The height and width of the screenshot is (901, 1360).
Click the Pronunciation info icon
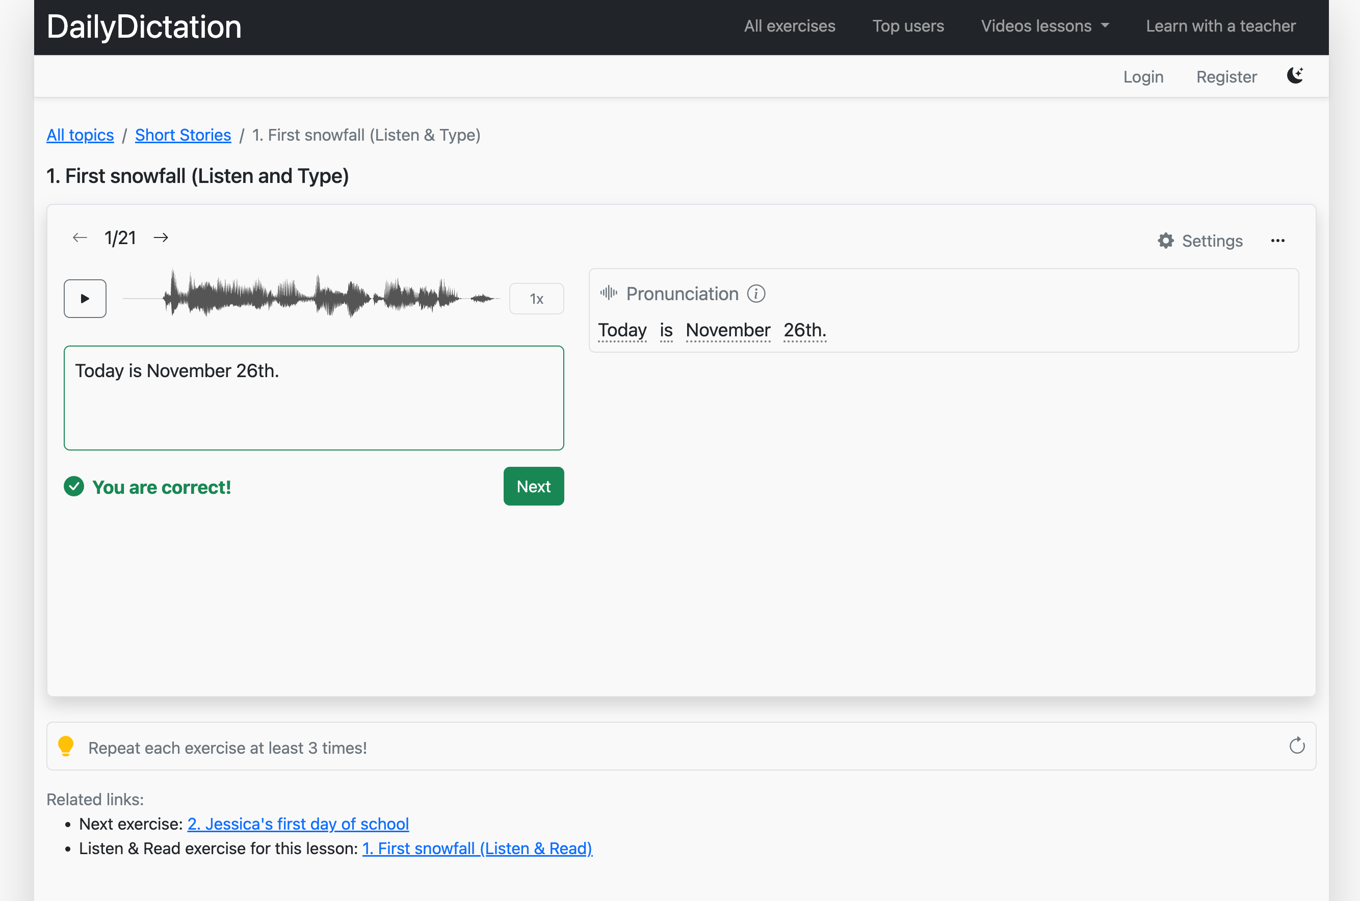756,294
